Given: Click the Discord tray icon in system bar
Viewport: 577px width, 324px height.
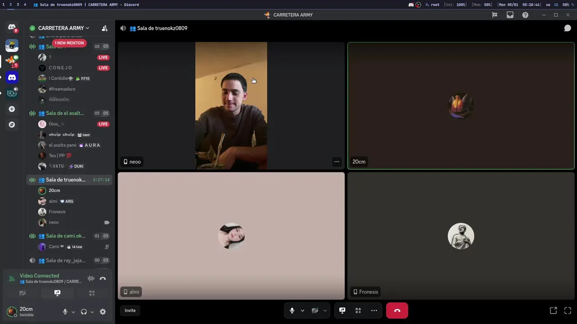Looking at the screenshot, I should (411, 4).
